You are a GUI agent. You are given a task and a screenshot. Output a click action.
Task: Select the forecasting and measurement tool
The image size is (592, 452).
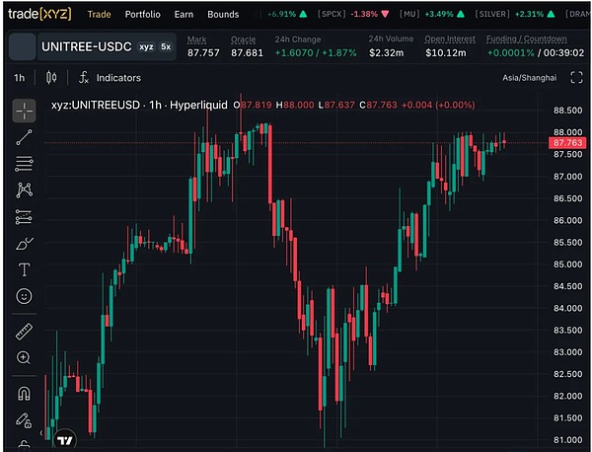[x=24, y=217]
